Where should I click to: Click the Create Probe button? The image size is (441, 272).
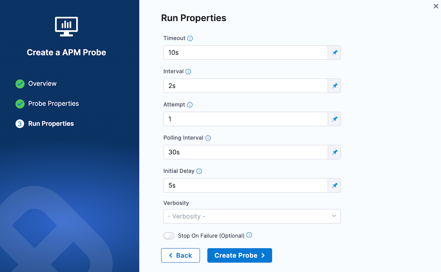pyautogui.click(x=239, y=255)
